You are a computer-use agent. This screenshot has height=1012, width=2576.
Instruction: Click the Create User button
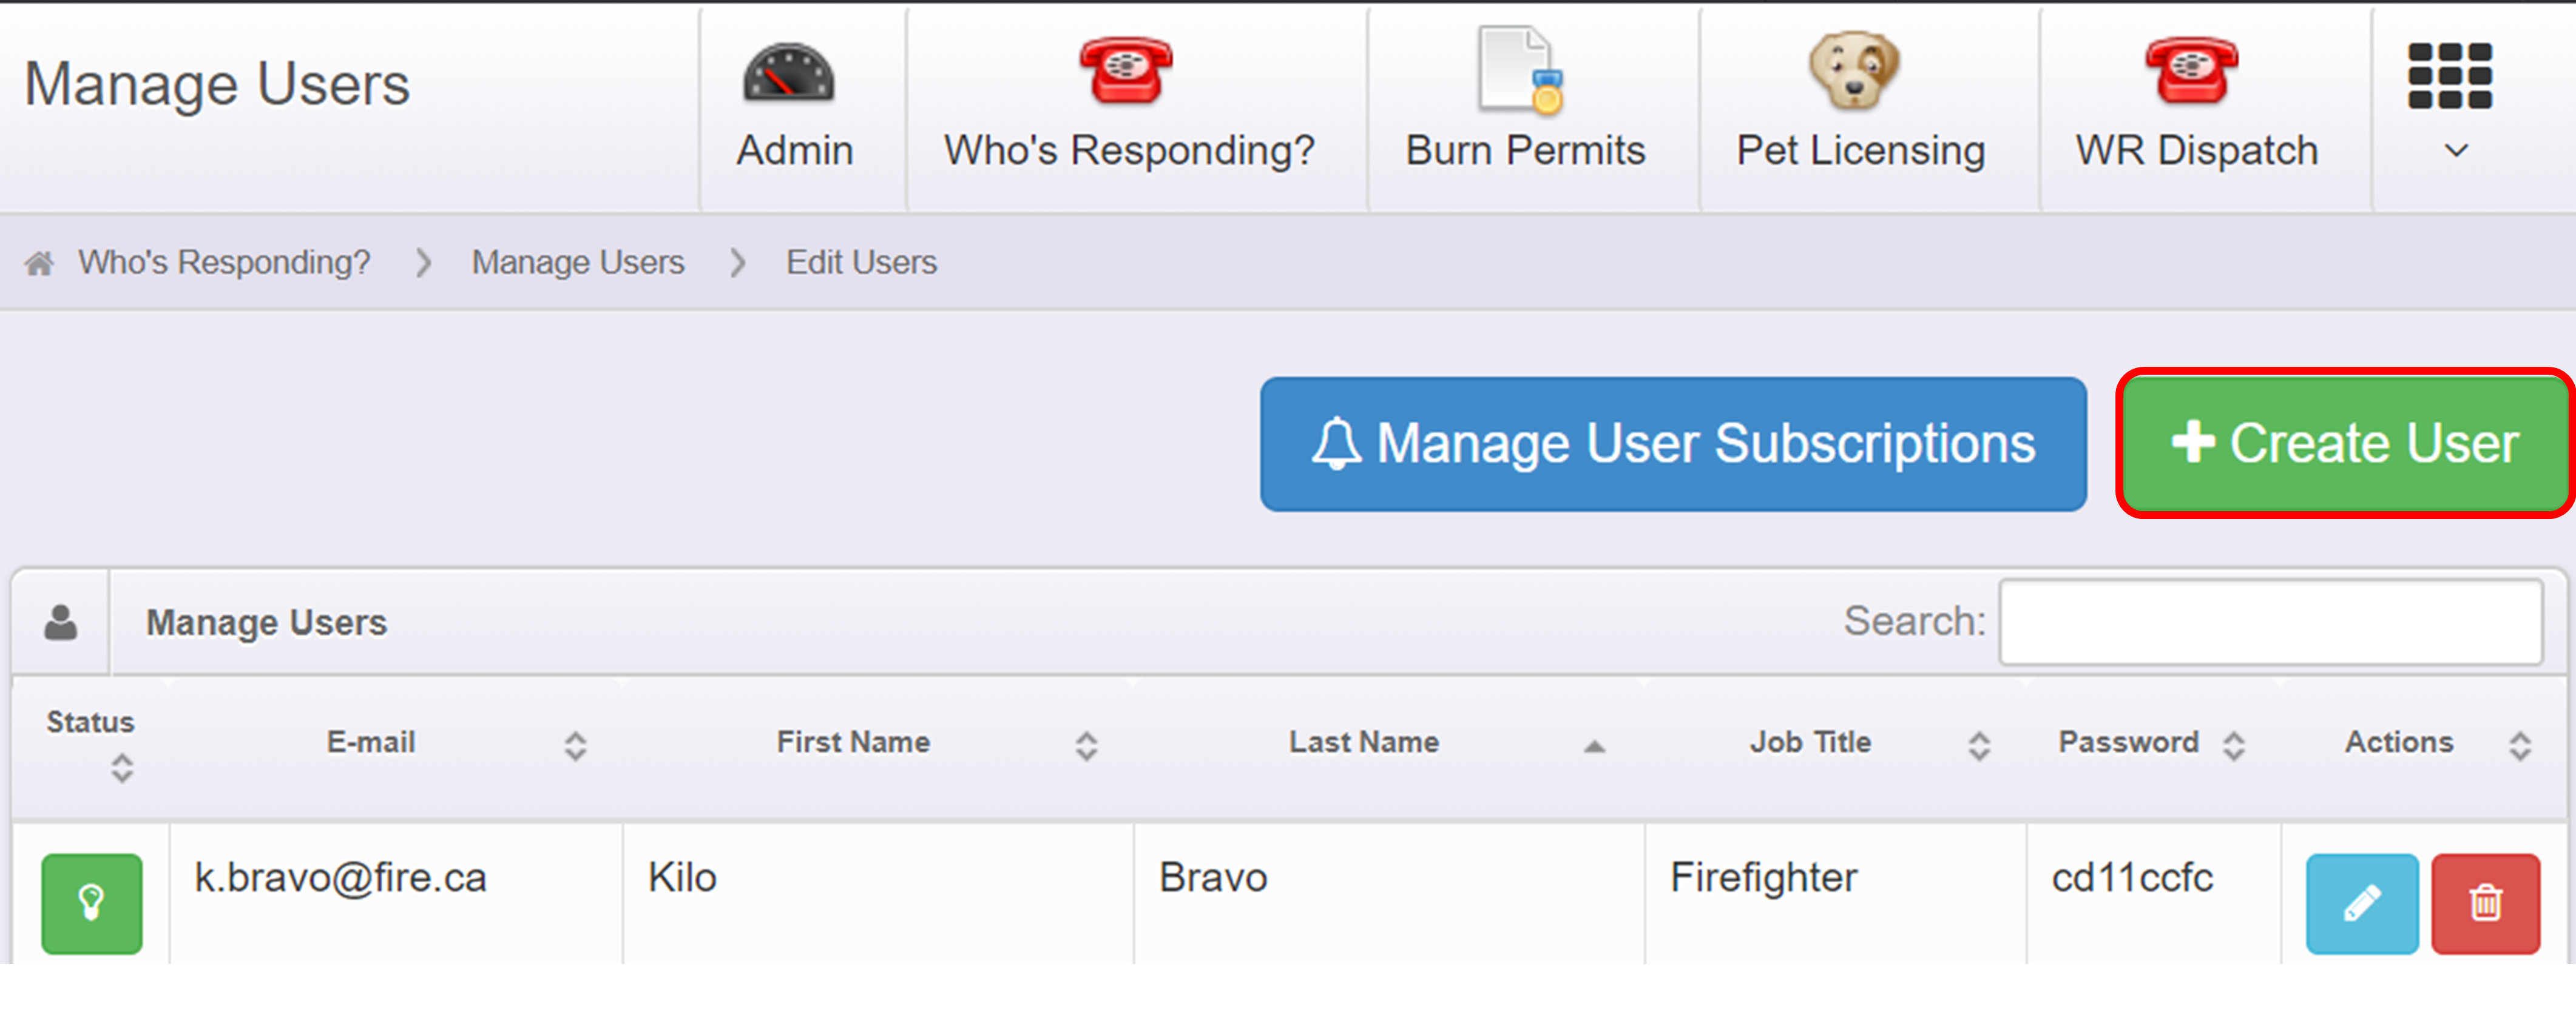[x=2343, y=444]
